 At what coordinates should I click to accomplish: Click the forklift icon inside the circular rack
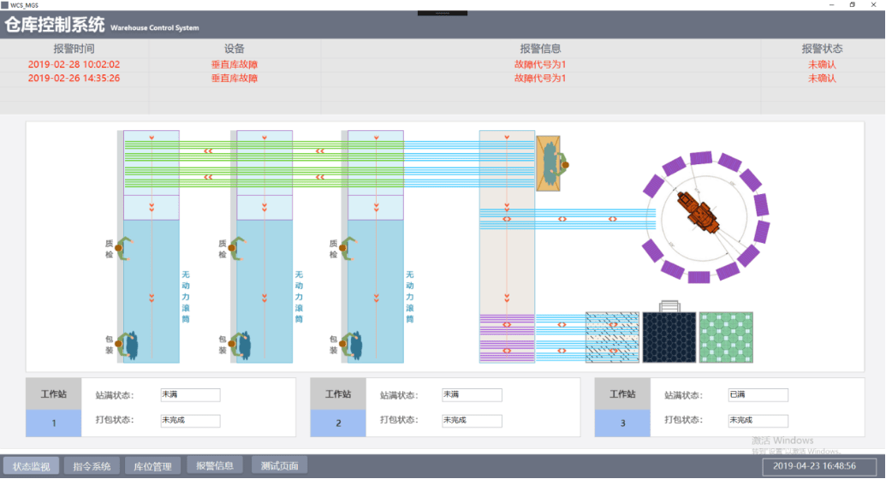701,214
